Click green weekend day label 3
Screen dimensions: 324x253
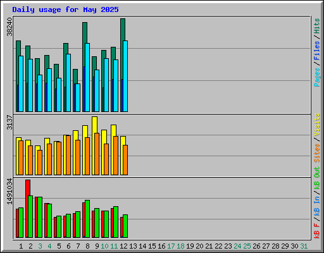pyautogui.click(x=40, y=246)
